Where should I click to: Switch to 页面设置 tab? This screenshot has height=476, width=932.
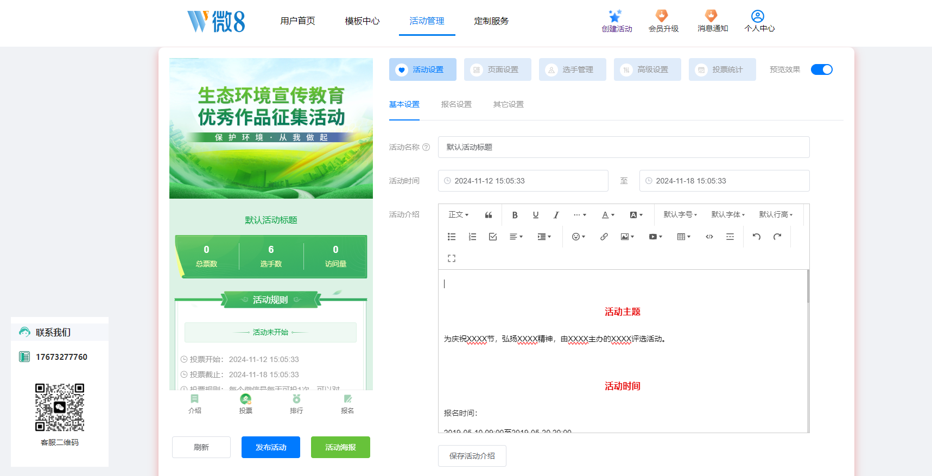[x=498, y=69]
